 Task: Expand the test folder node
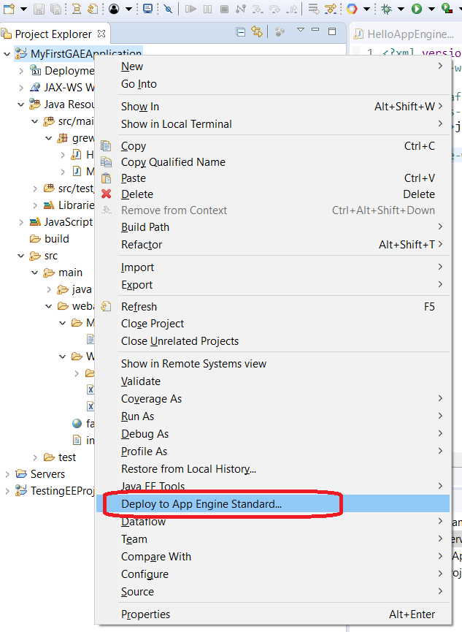click(x=35, y=457)
